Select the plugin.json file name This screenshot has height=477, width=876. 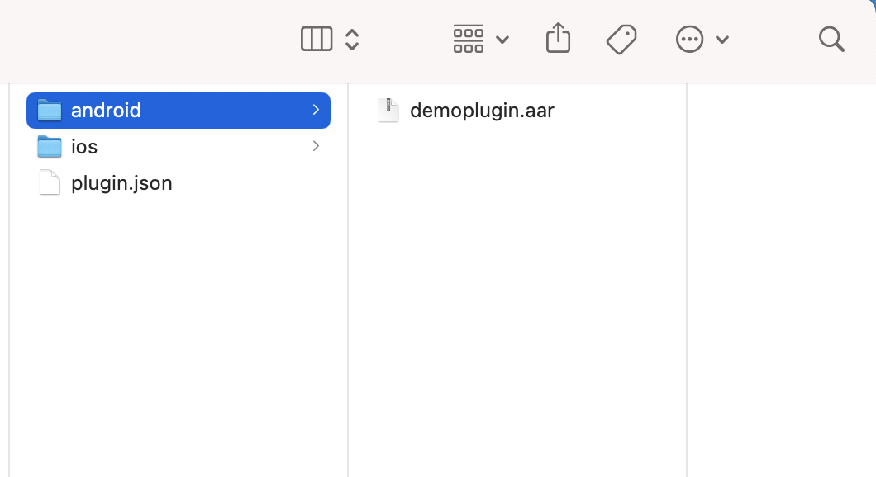tap(121, 183)
